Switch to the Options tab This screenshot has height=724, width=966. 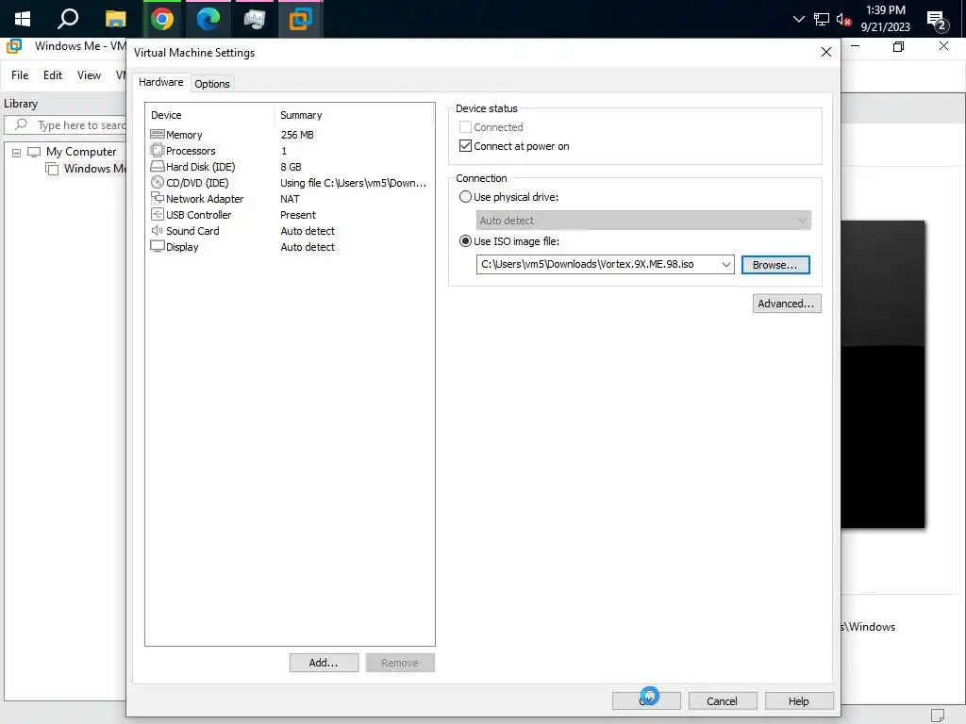(x=212, y=84)
